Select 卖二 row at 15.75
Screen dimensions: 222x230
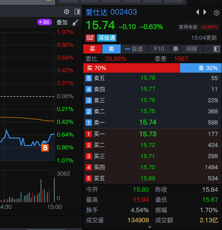[x=152, y=112]
